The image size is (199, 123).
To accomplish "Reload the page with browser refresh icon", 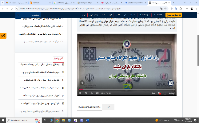I will tap(12, 9).
